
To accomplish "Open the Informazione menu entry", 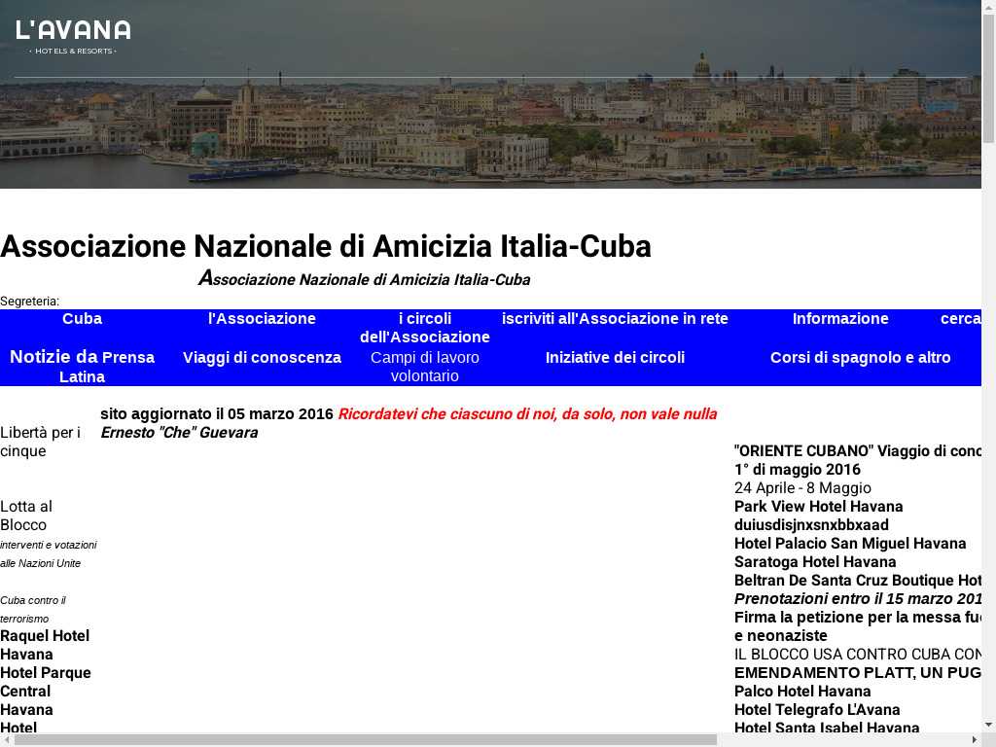I will click(x=839, y=319).
